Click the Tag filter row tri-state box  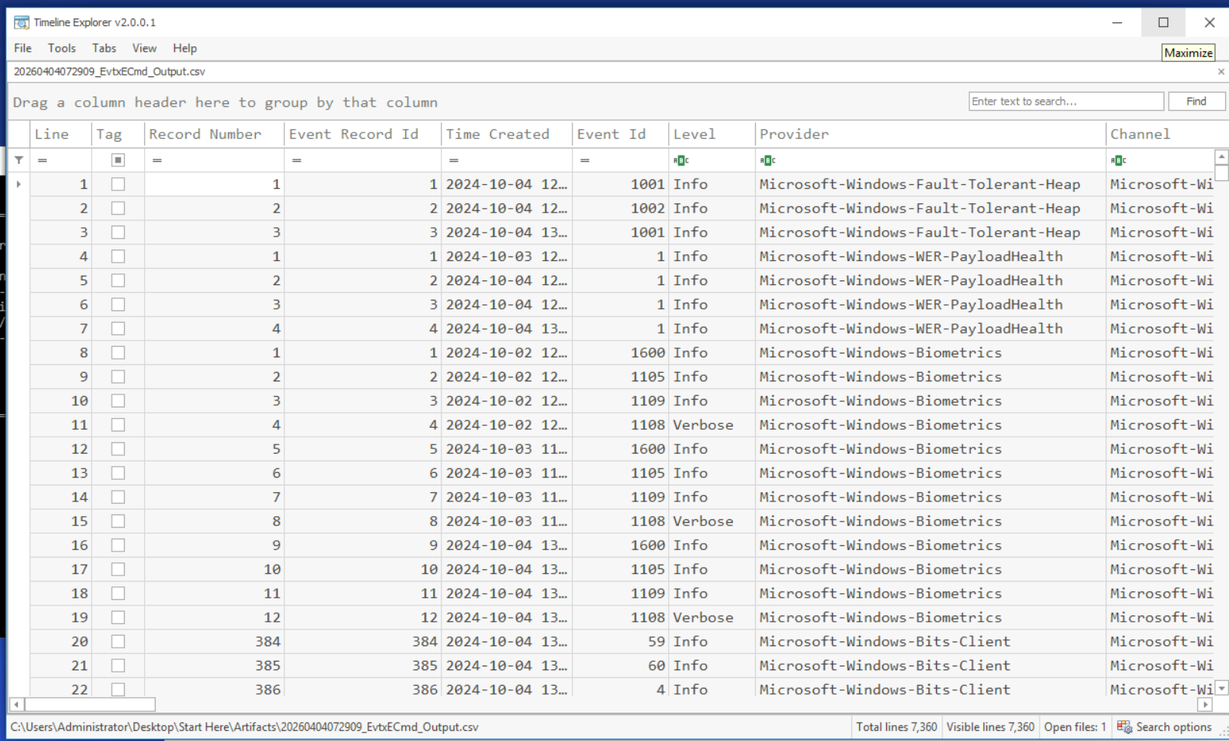coord(118,160)
